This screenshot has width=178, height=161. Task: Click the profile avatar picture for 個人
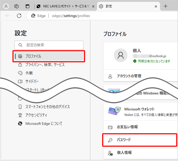[121, 55]
